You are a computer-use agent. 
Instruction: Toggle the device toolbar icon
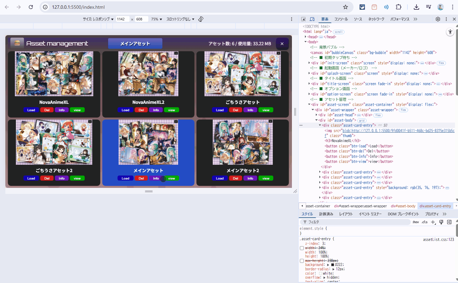pyautogui.click(x=312, y=19)
